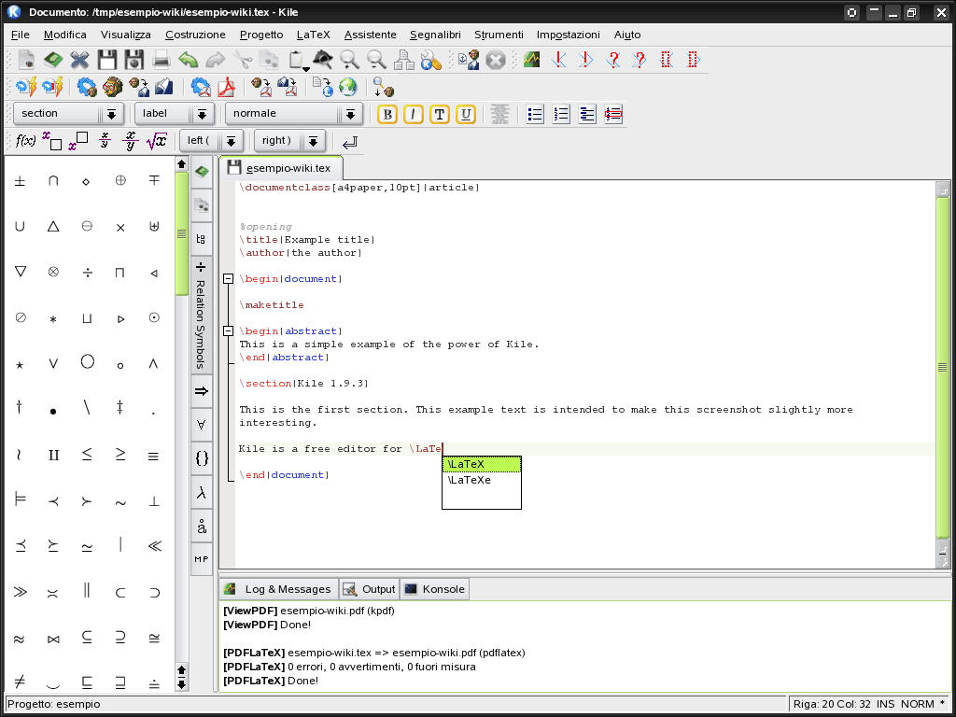Image resolution: width=956 pixels, height=717 pixels.
Task: Insert the ≡ symbol from the palette
Action: [x=154, y=456]
